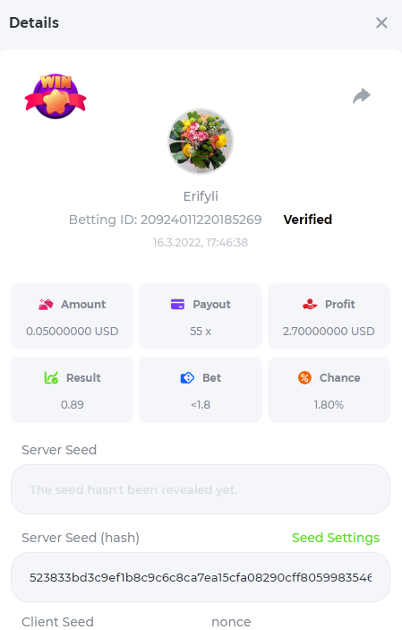
Task: Click the 1.80% chance value
Action: pyautogui.click(x=329, y=404)
